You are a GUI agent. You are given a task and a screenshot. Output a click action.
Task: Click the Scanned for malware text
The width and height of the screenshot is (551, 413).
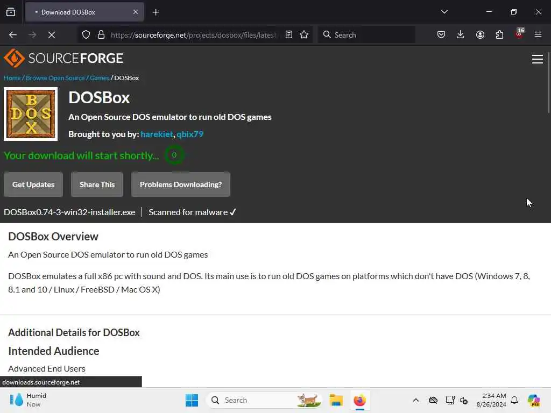[188, 212]
